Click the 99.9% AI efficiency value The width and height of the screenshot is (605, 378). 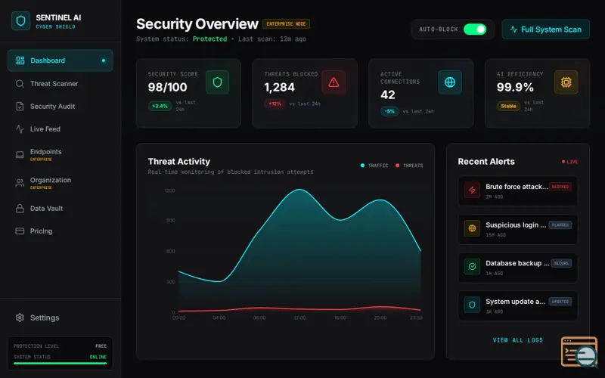[515, 88]
